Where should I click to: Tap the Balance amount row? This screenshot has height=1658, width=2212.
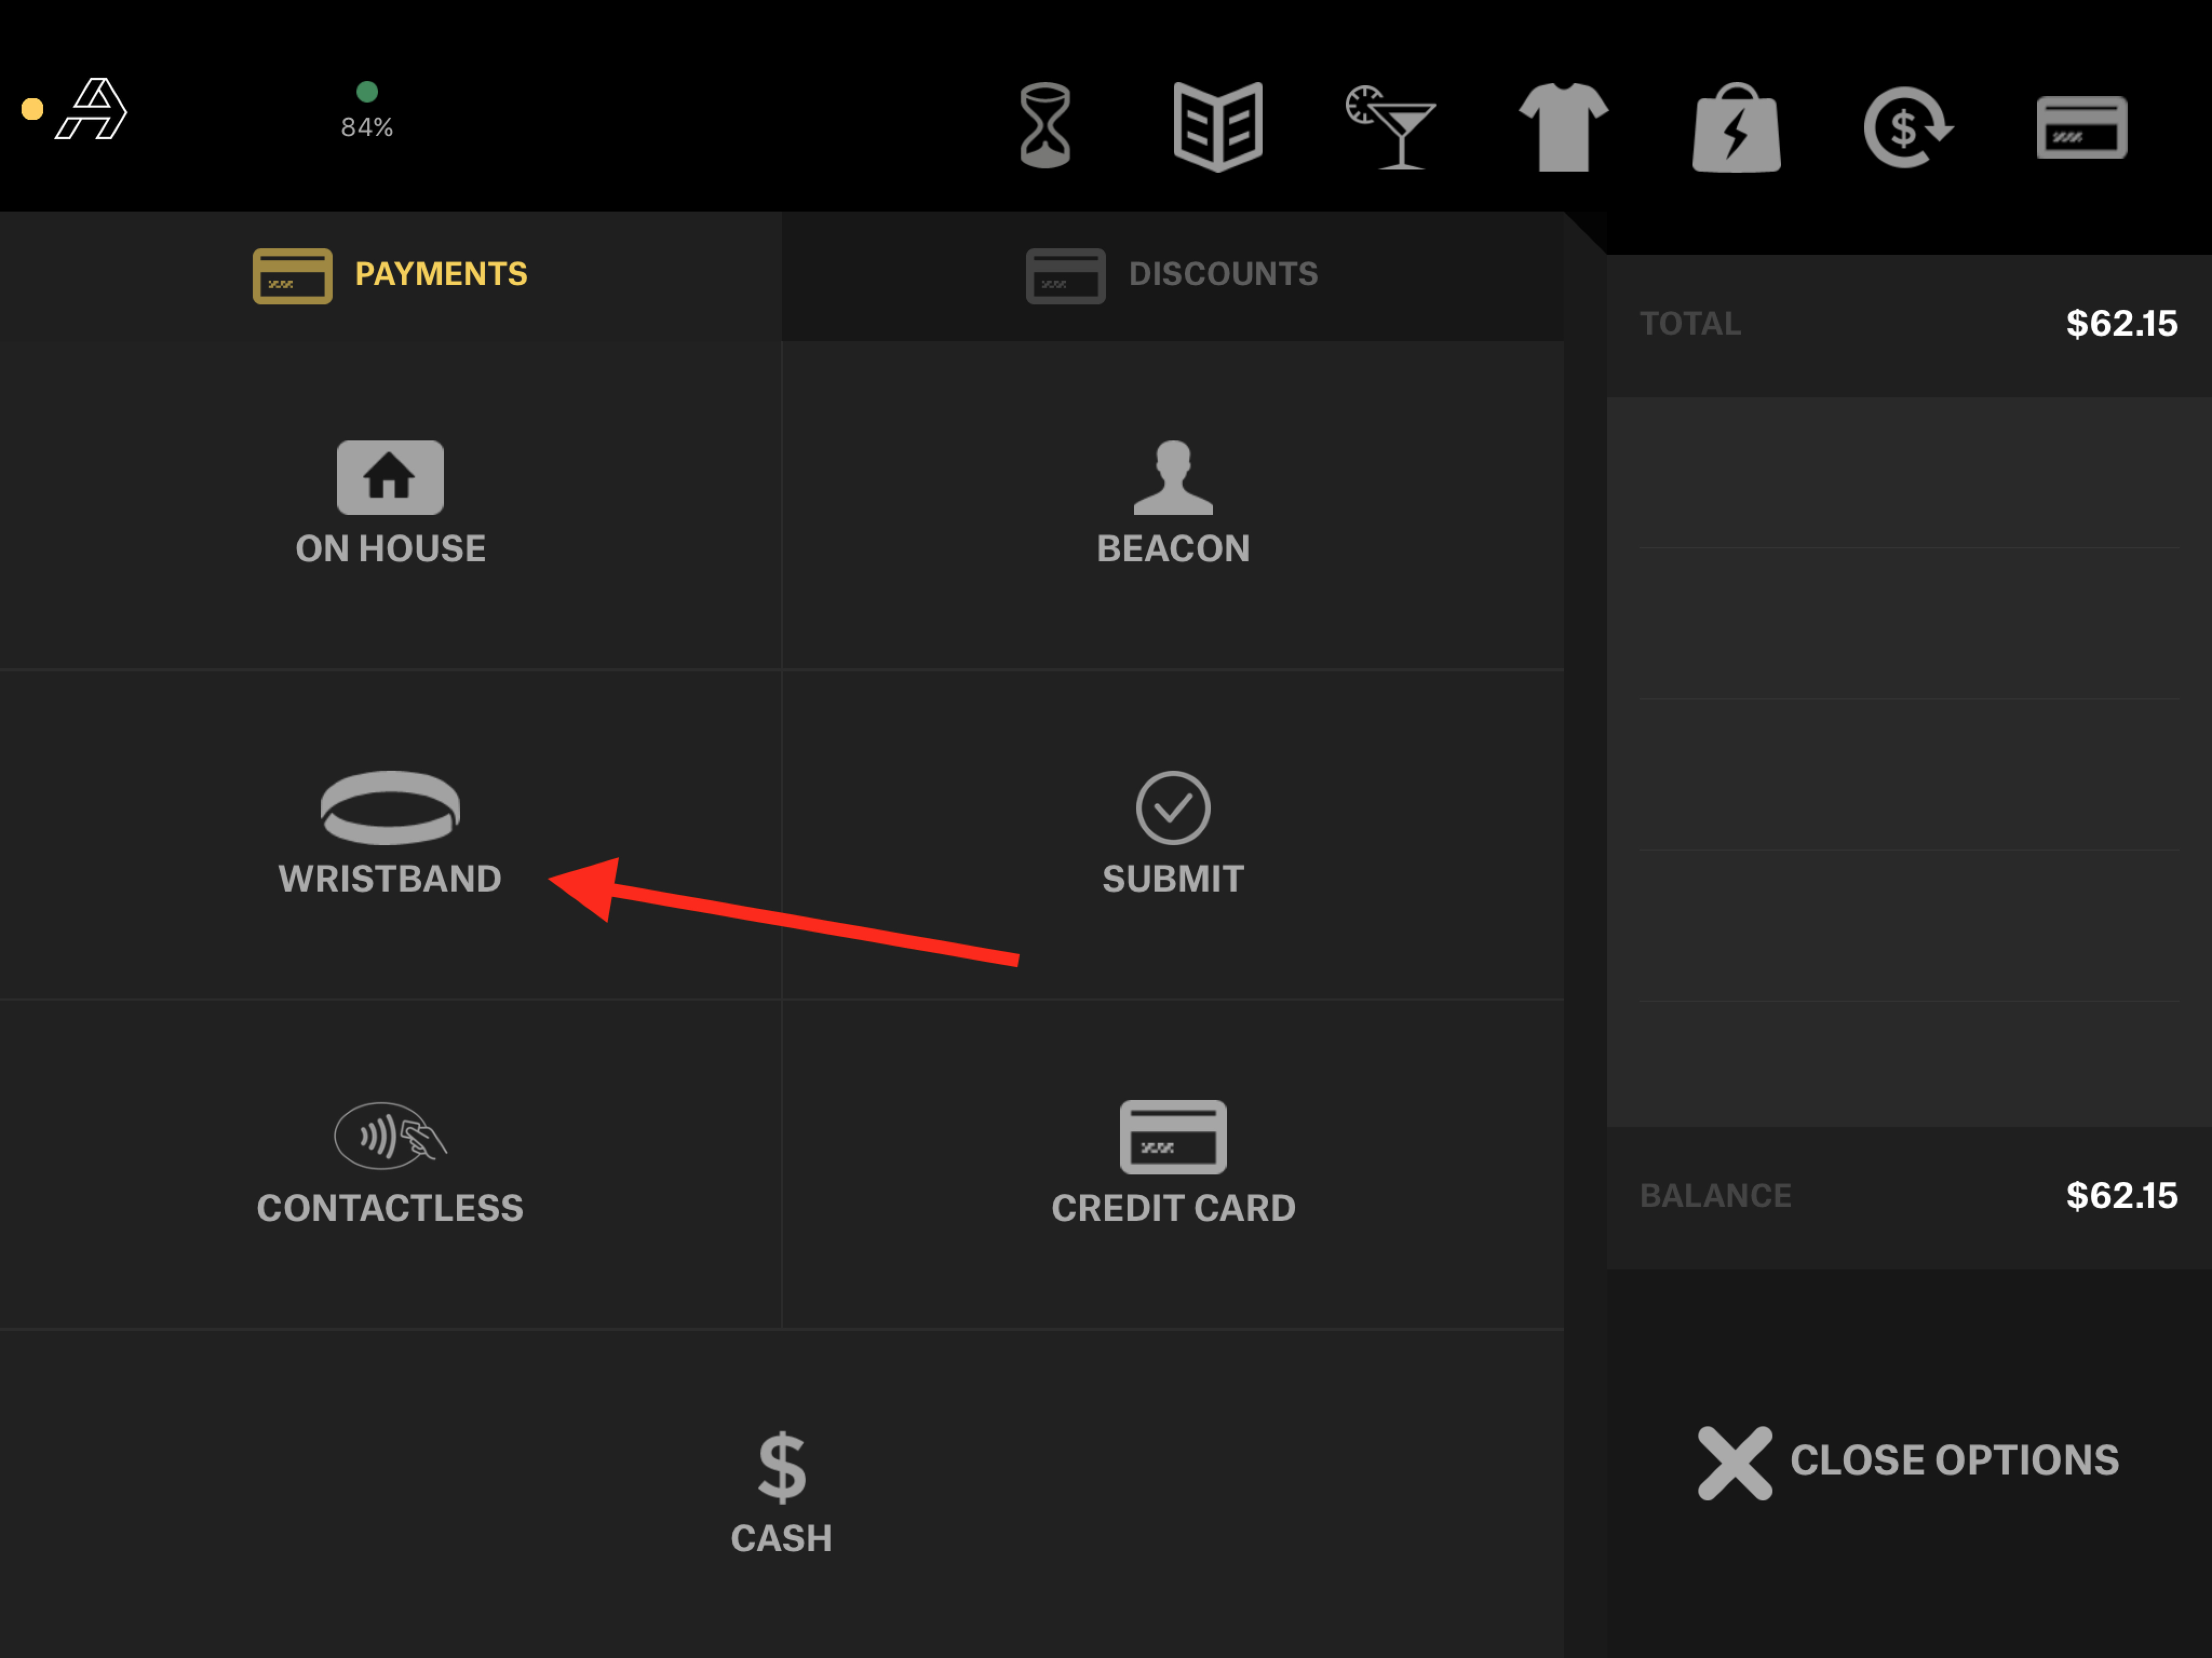click(1907, 1197)
